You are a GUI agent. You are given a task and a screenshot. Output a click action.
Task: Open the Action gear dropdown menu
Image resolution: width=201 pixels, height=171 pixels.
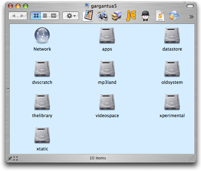[71, 16]
